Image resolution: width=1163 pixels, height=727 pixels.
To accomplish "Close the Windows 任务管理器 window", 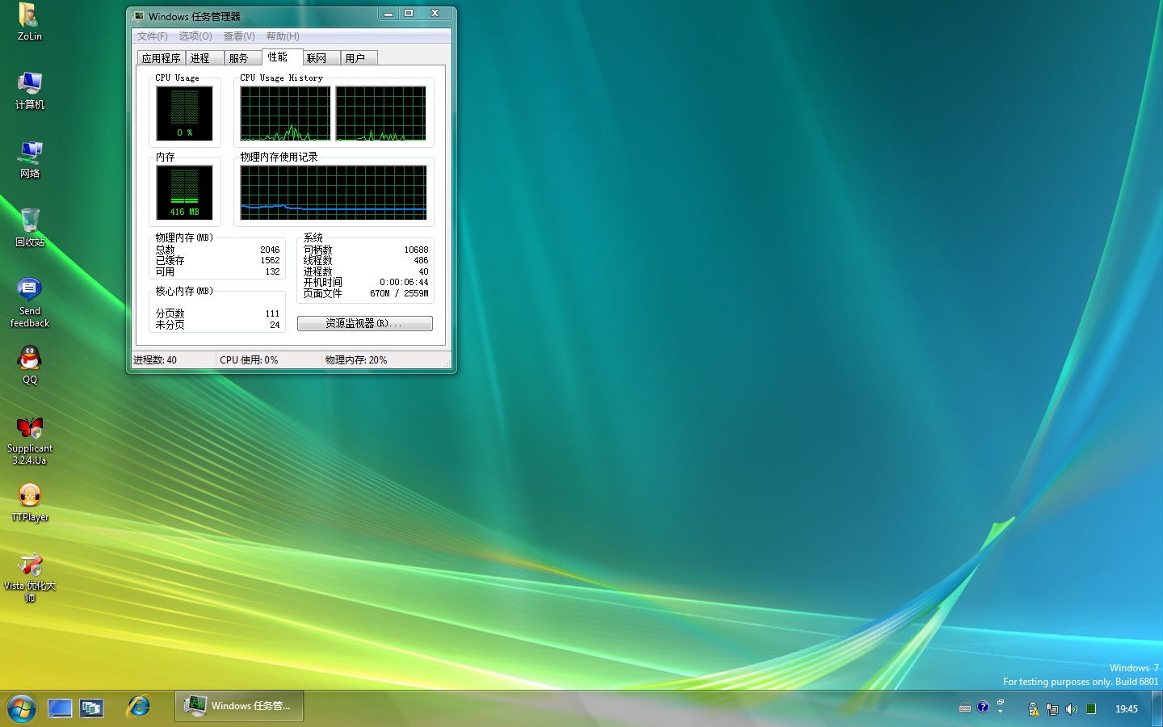I will point(435,14).
